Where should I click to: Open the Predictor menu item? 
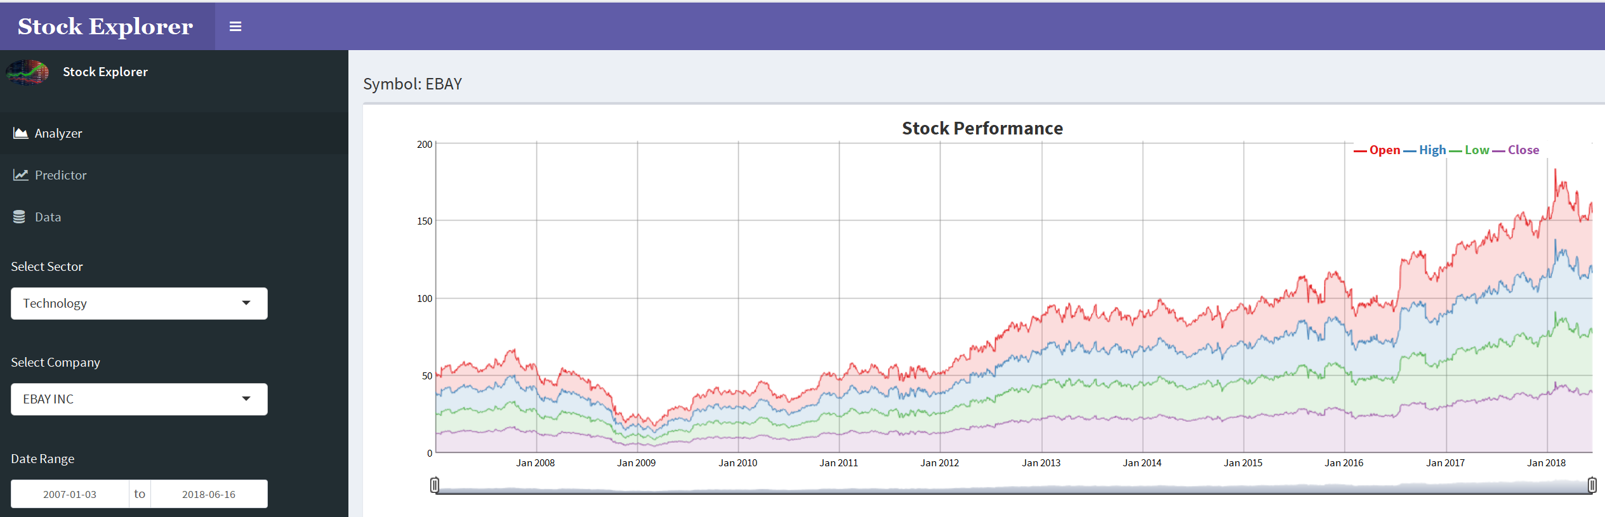point(60,175)
